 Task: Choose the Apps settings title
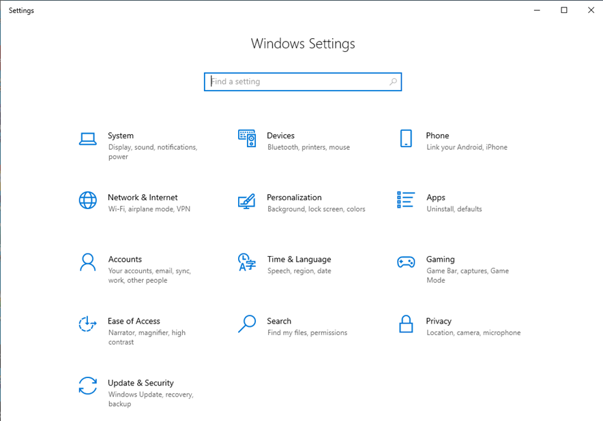pyautogui.click(x=436, y=198)
